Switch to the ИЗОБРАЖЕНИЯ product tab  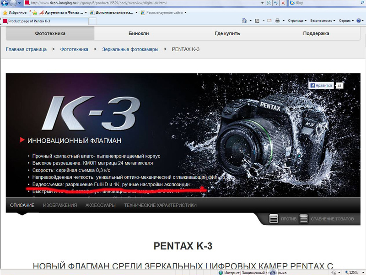(x=60, y=205)
